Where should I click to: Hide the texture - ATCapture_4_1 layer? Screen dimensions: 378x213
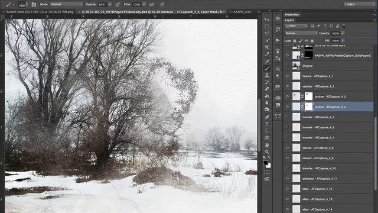(x=287, y=76)
